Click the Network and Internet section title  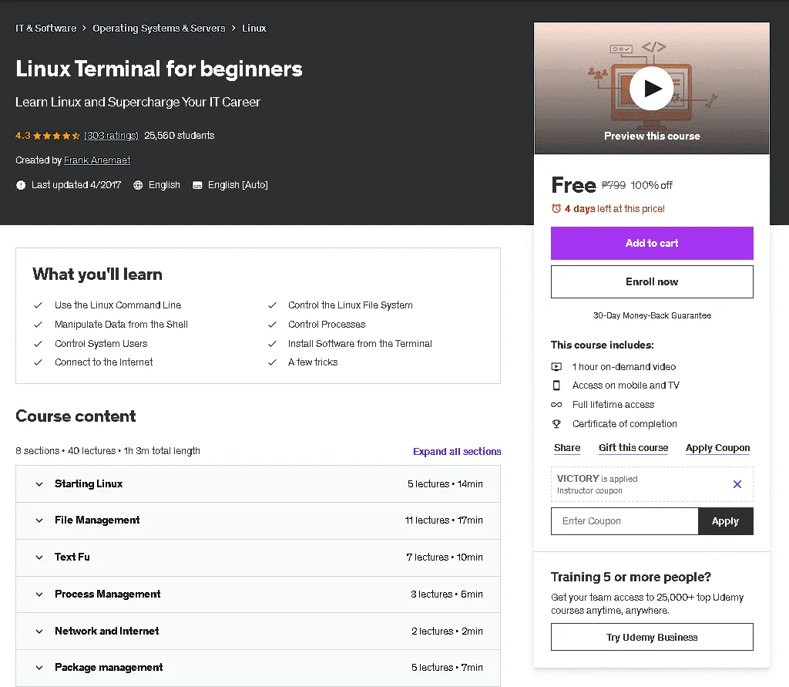pos(106,631)
